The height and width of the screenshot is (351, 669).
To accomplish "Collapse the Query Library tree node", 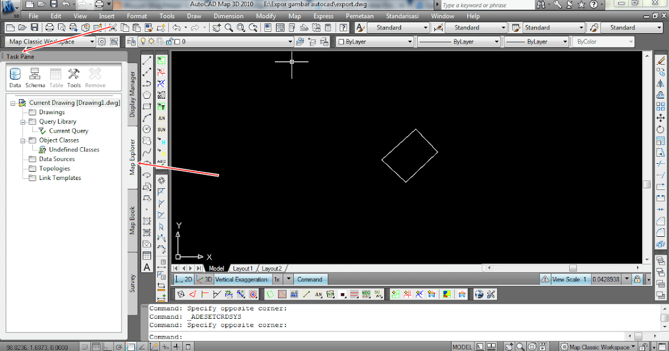I will click(23, 121).
